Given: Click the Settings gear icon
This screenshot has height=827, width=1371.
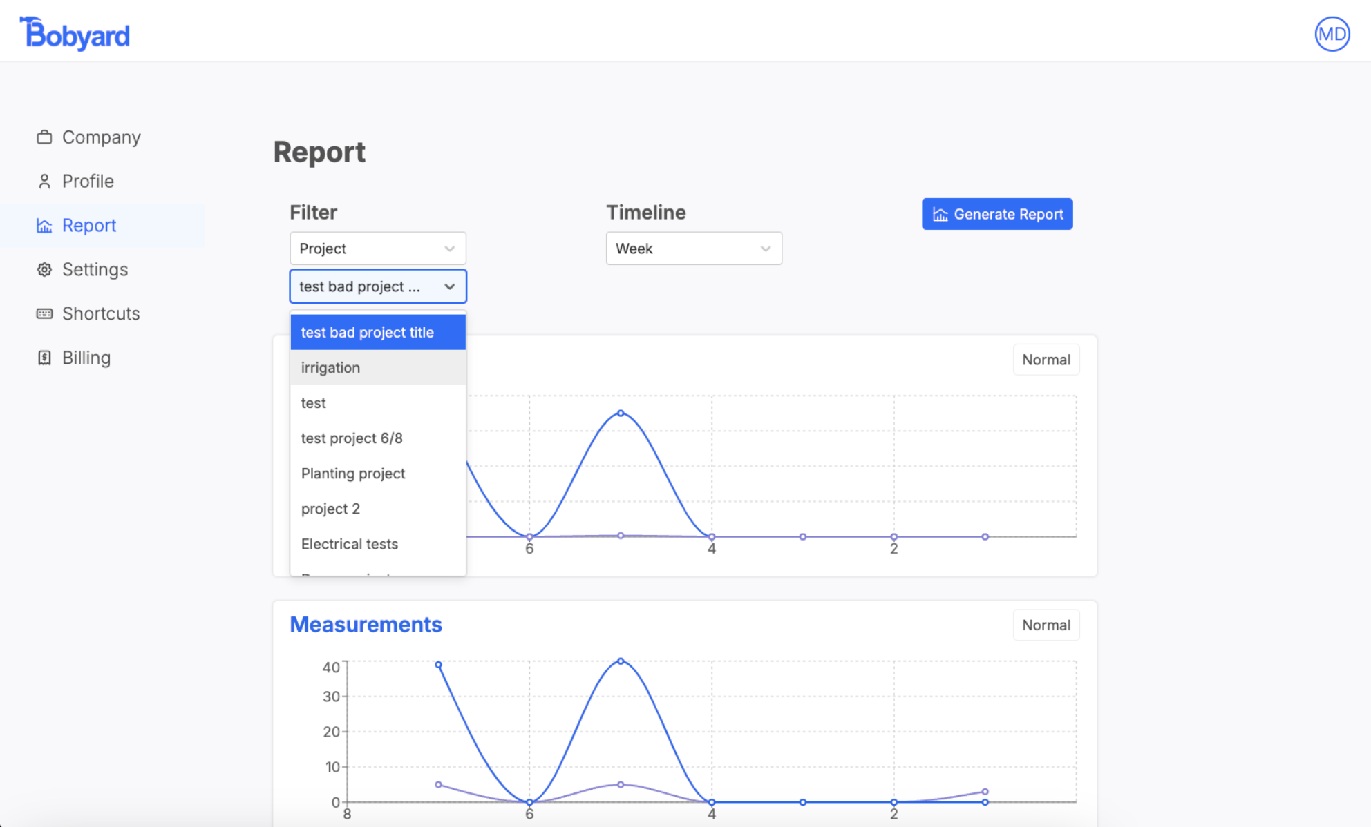Looking at the screenshot, I should (x=44, y=270).
